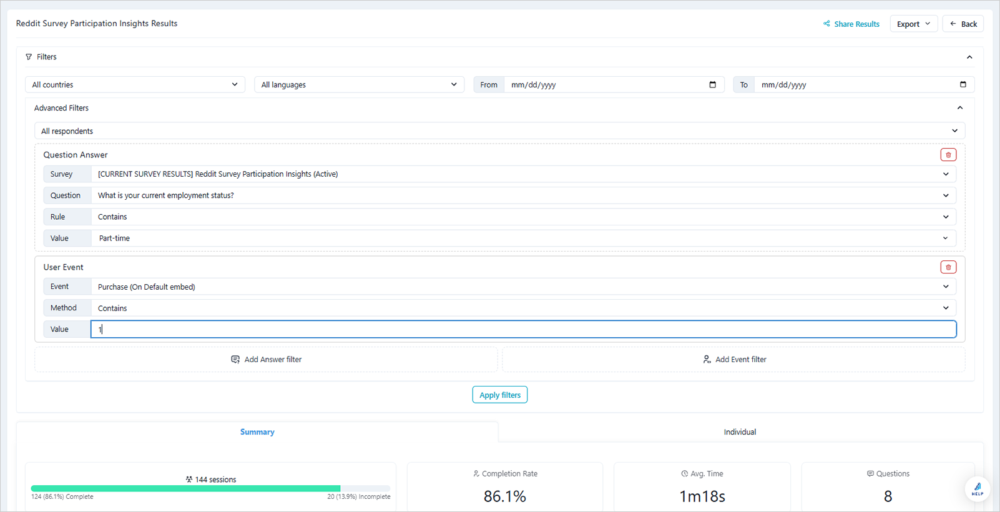Delete the Question Answer filter with trash icon
This screenshot has width=1000, height=512.
point(948,155)
